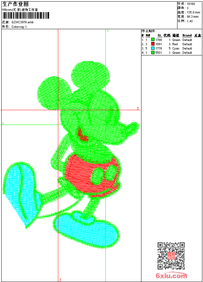The image size is (203, 282).
Task: Click the "代码" code column header
Action: click(x=167, y=35)
